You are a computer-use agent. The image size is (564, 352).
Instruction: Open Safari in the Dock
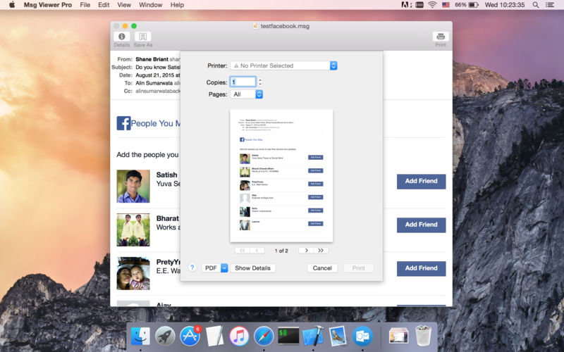click(264, 337)
